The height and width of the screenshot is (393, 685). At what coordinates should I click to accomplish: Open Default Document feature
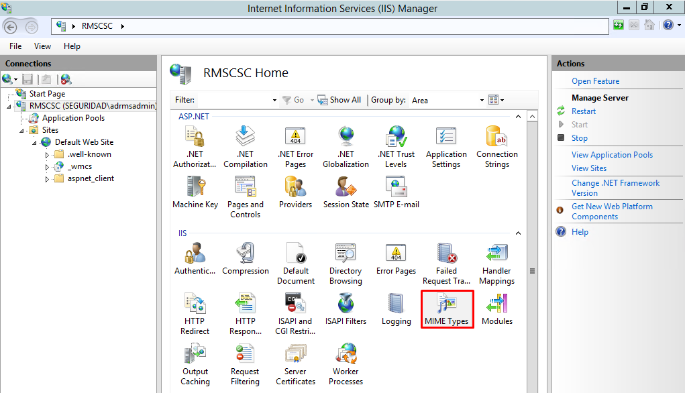coord(296,264)
